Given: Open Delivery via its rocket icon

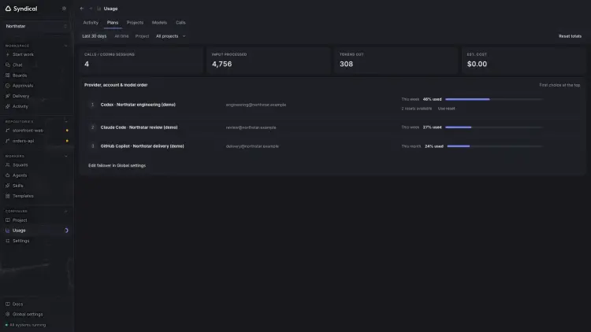Looking at the screenshot, I should click(8, 96).
